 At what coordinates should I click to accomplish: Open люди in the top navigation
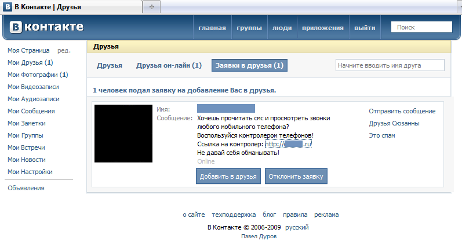pos(282,28)
